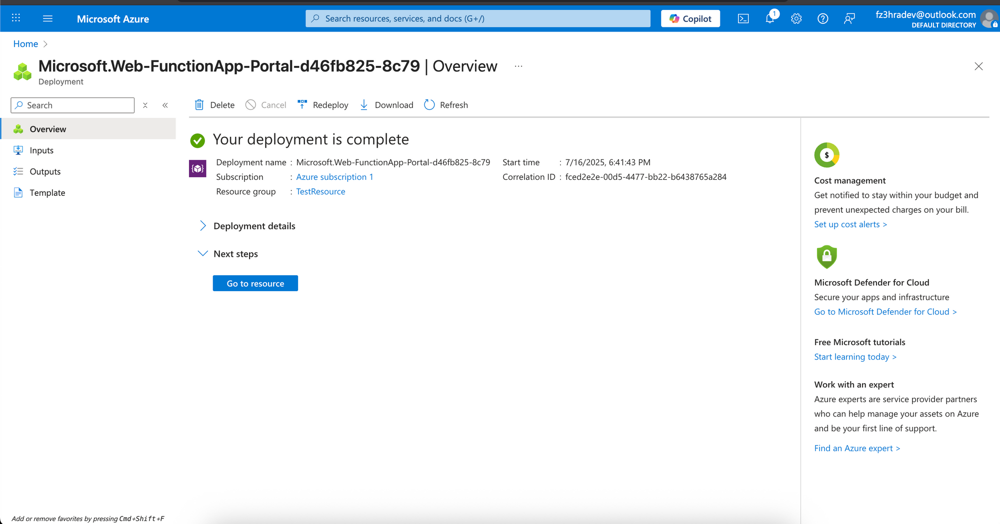Click the Cost management dollar icon
The image size is (1000, 524).
826,155
